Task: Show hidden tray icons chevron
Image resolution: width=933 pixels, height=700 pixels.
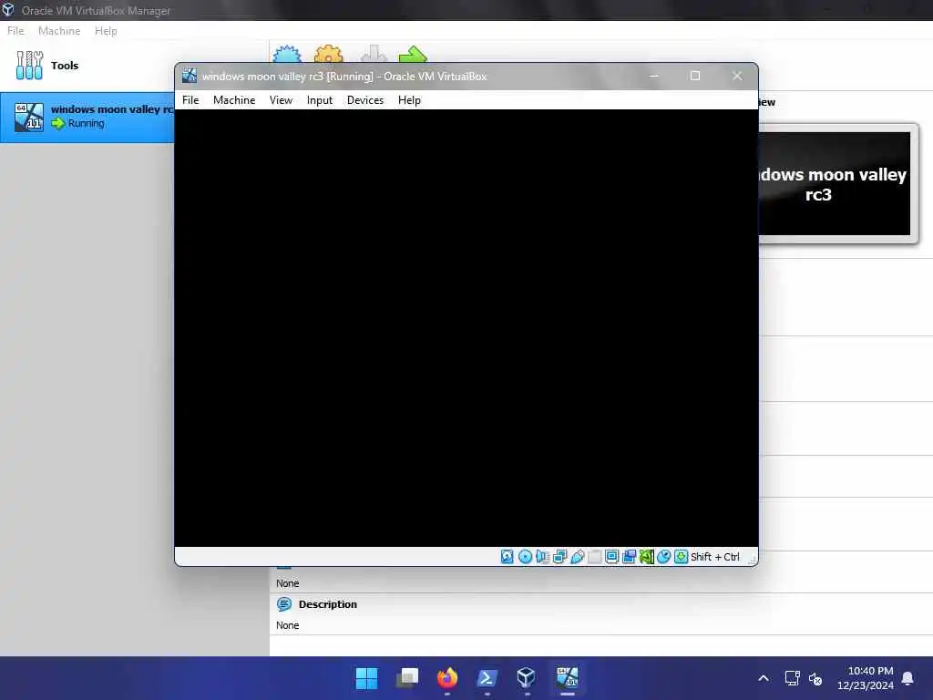Action: [764, 678]
